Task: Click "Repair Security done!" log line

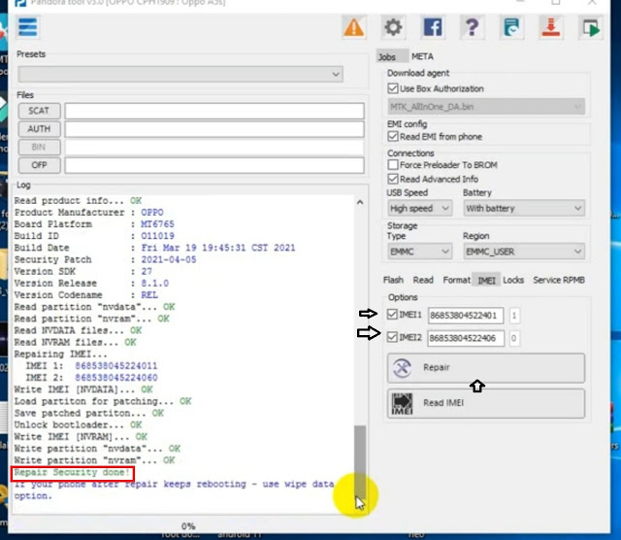Action: 72,472
